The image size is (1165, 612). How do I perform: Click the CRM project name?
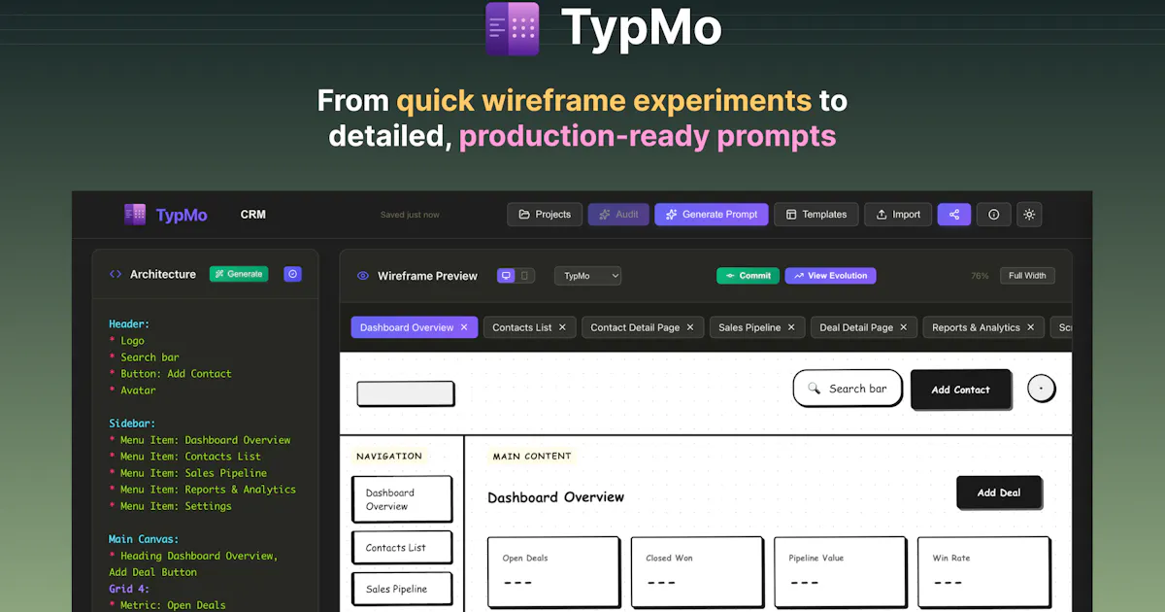click(x=253, y=215)
